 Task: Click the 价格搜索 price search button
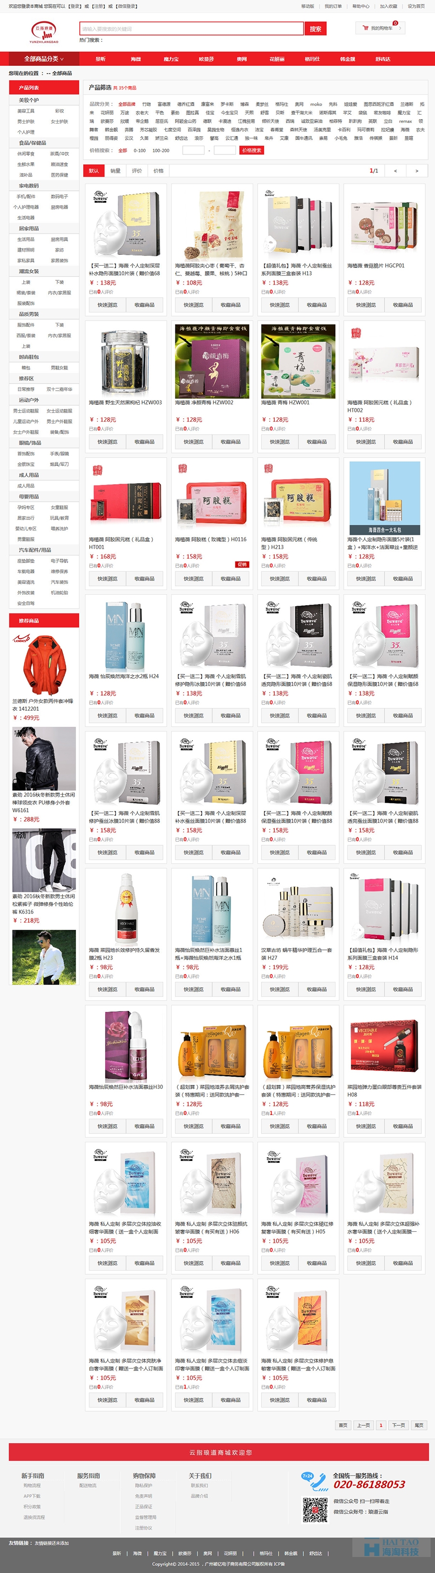point(252,150)
